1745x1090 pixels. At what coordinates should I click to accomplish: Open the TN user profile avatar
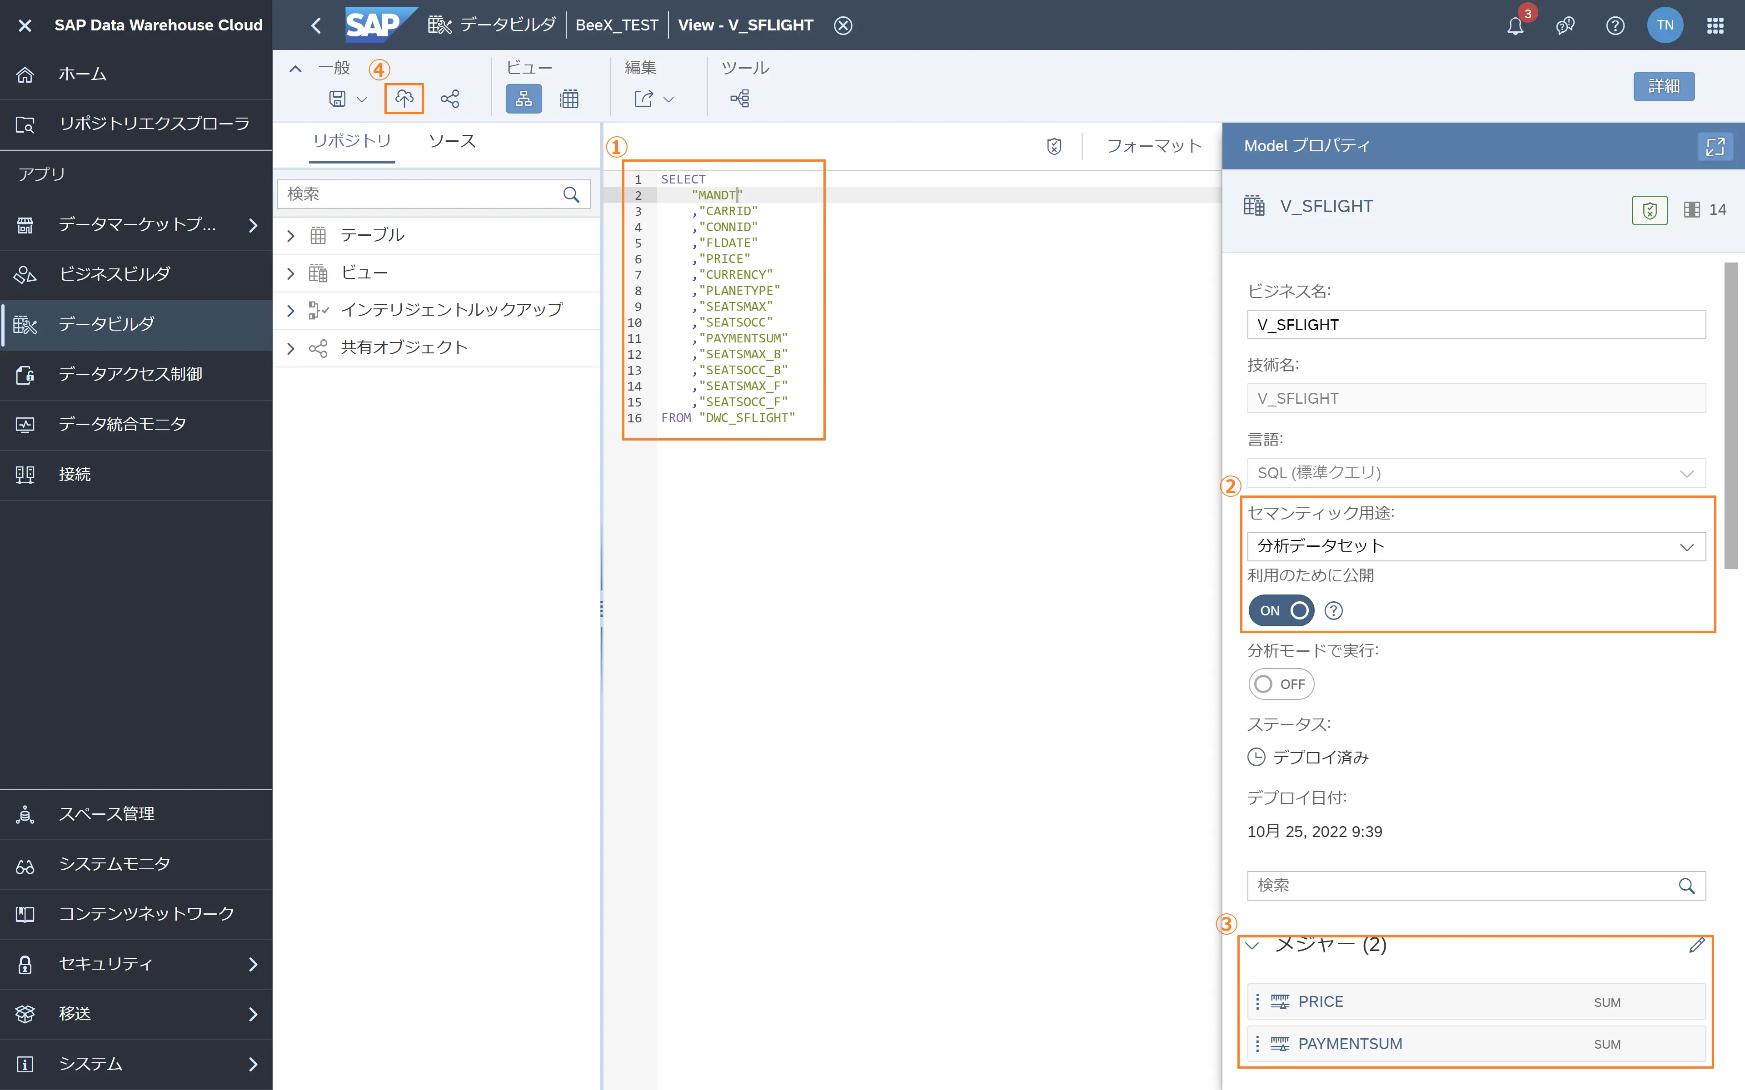point(1665,25)
